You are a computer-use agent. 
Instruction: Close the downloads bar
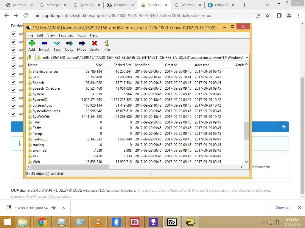[x=300, y=208]
